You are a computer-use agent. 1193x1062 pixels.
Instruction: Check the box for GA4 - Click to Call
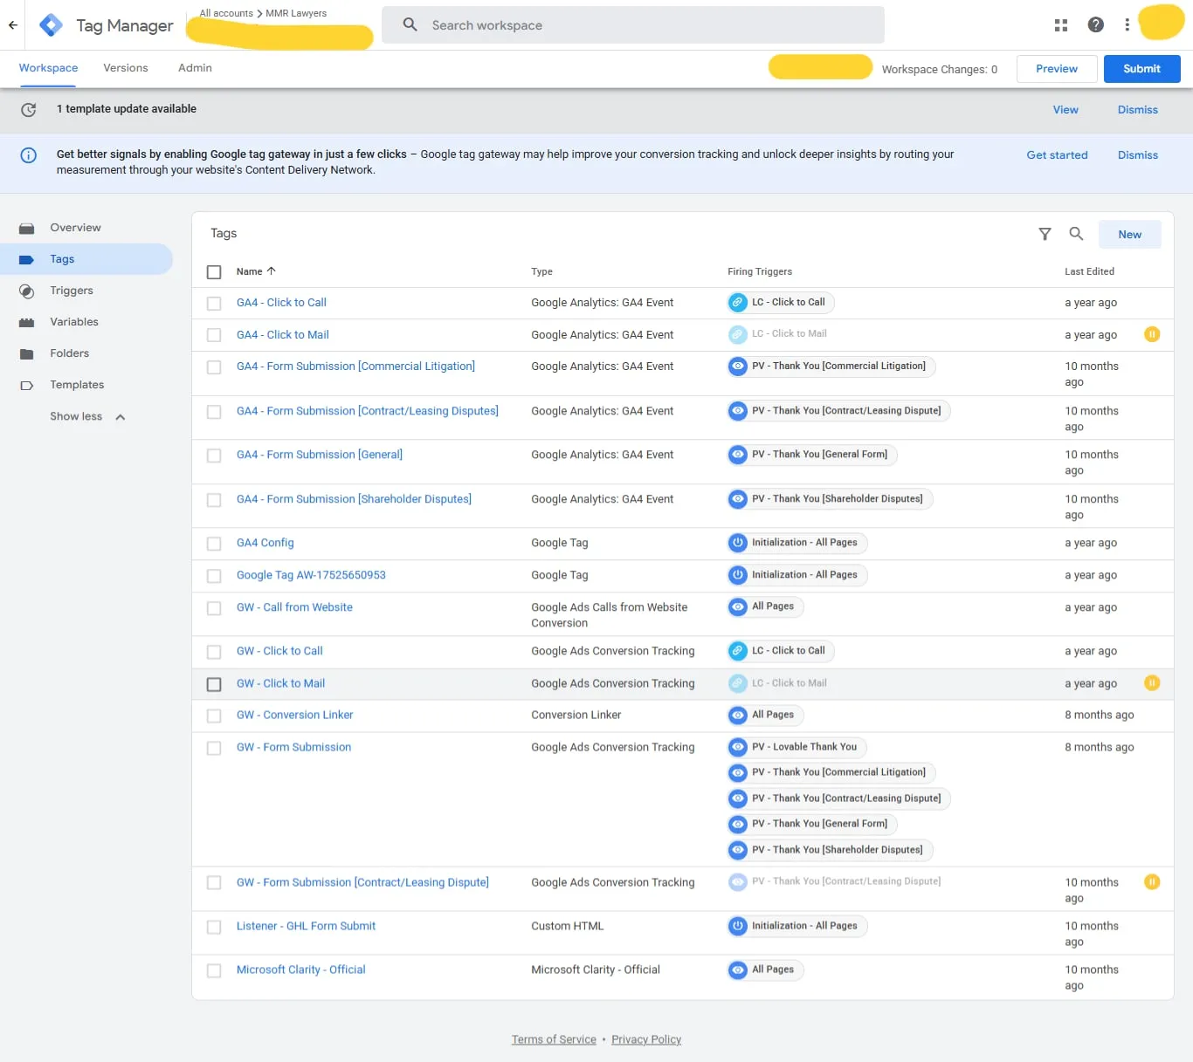[214, 304]
